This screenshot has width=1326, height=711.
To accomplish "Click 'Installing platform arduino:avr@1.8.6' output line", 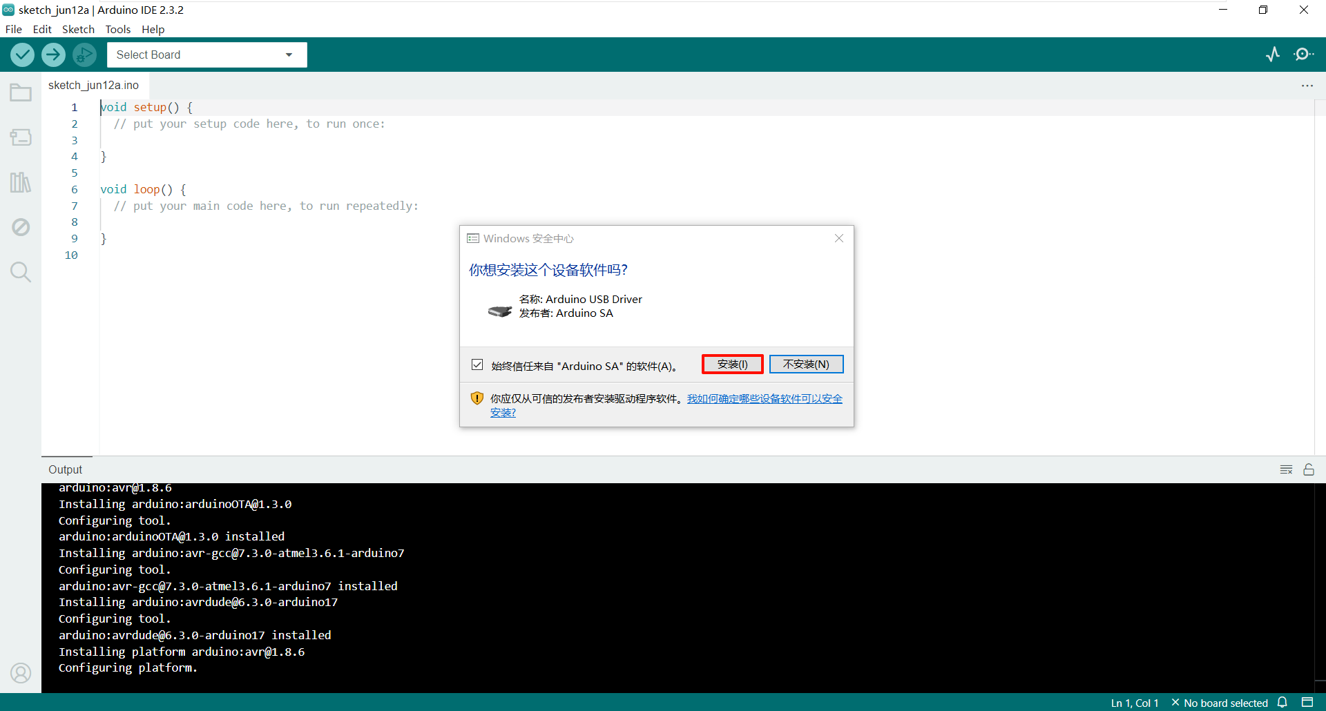I will pos(182,652).
